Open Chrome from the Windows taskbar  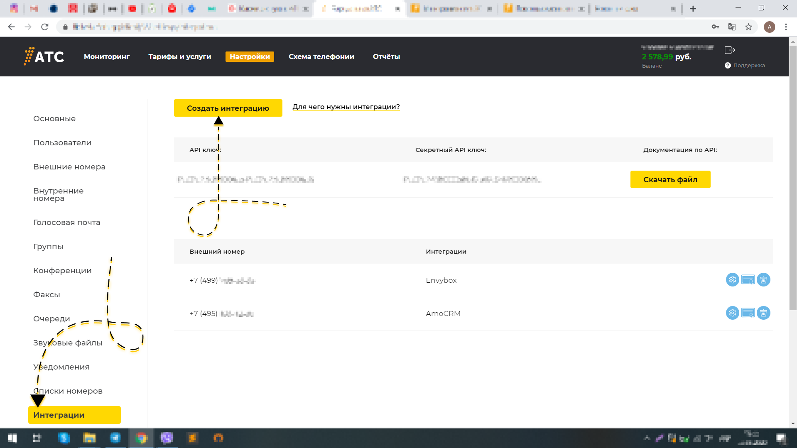coord(141,438)
